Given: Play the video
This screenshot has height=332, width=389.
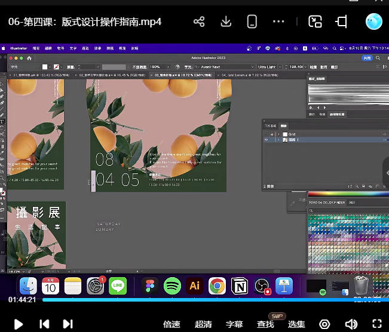Looking at the screenshot, I should pyautogui.click(x=18, y=324).
